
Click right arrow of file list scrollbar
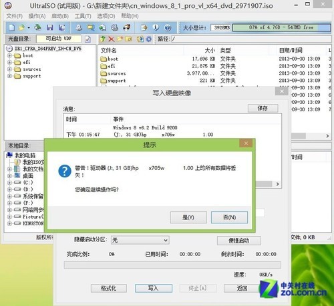pyautogui.click(x=327, y=136)
